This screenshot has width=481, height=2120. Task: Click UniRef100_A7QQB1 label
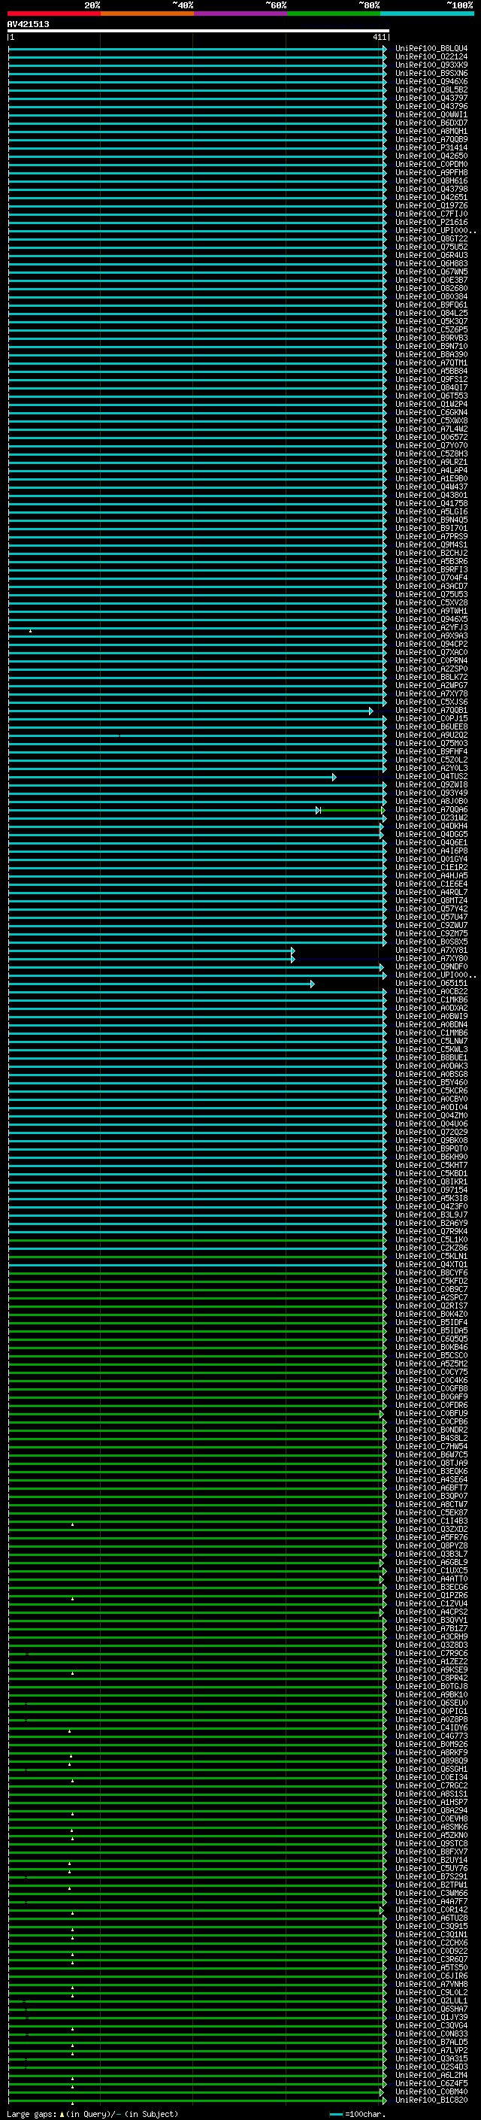[431, 710]
